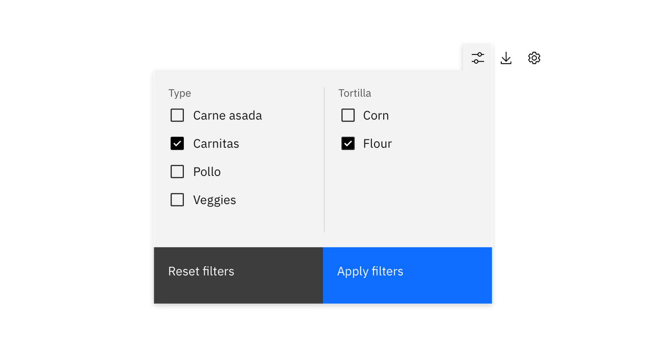The height and width of the screenshot is (360, 648).
Task: Click the filter adjustment icon above the panel
Action: click(x=478, y=57)
